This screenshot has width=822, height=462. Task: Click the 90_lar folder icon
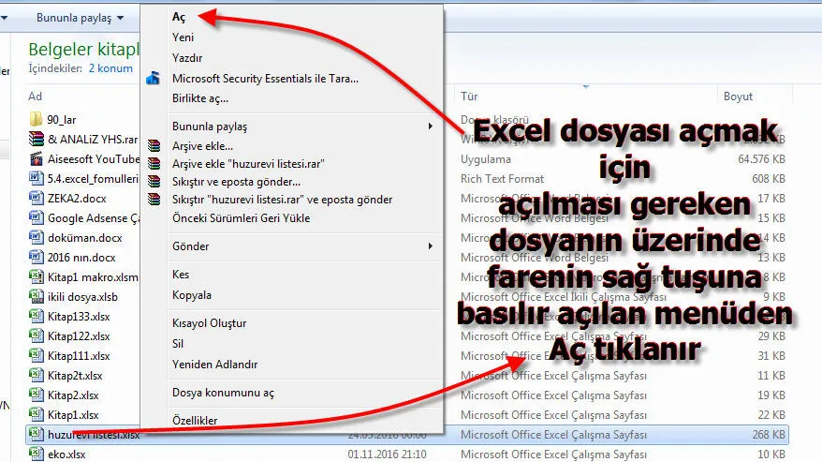tap(36, 119)
